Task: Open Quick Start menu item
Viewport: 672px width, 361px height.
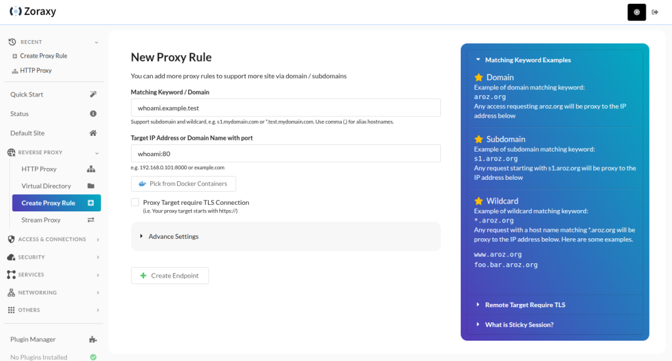Action: click(54, 95)
